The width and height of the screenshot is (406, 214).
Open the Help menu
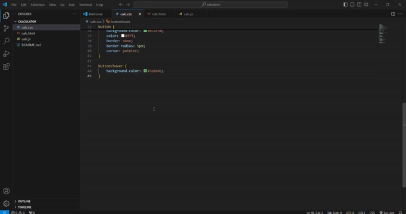click(99, 5)
